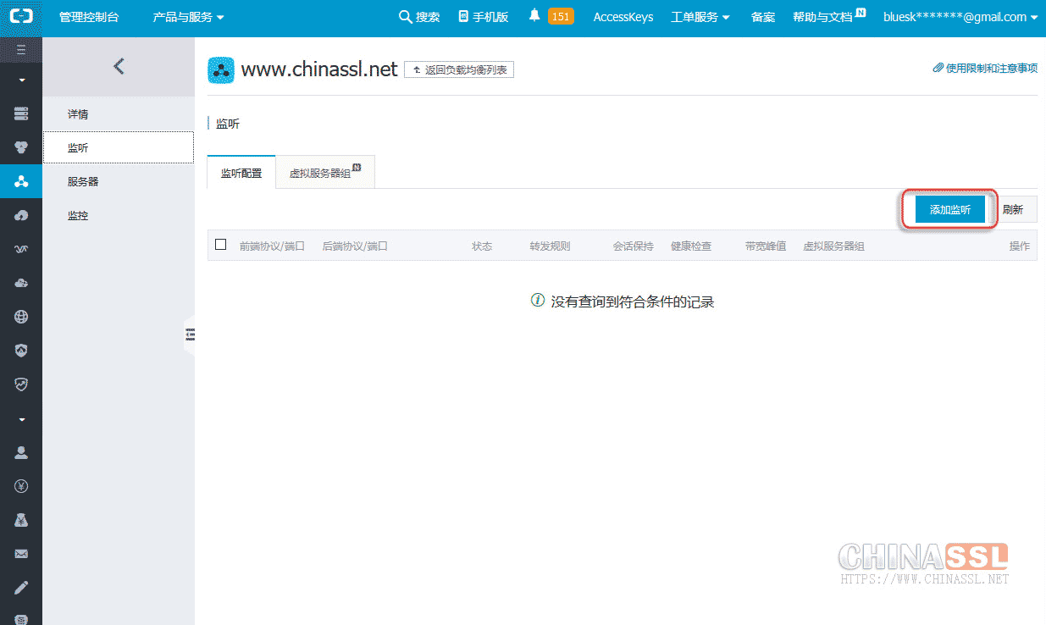
Task: Click the 添加监听 button
Action: tap(949, 210)
